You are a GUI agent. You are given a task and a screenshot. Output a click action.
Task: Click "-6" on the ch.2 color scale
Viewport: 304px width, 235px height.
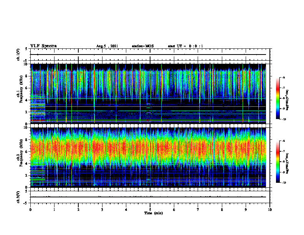pos(283,141)
